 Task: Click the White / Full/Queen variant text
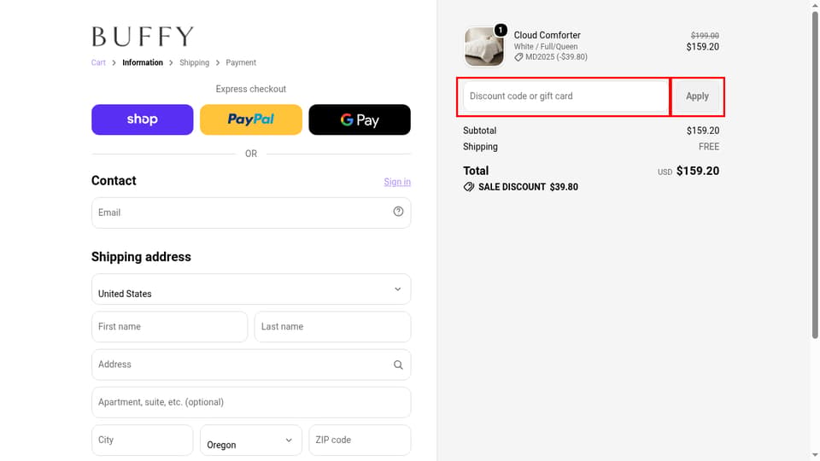tap(546, 46)
